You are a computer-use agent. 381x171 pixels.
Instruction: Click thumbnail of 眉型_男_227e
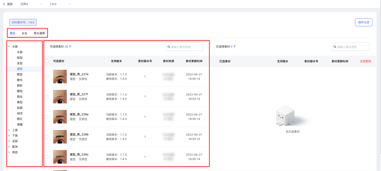pyautogui.click(x=60, y=76)
